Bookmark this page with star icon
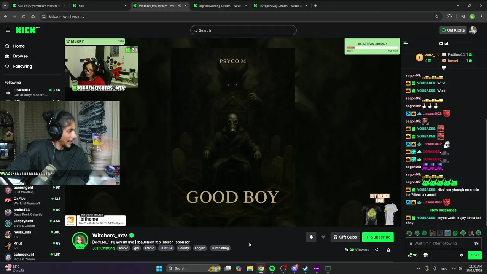Viewport: 487px width, 274px height. coord(437,16)
